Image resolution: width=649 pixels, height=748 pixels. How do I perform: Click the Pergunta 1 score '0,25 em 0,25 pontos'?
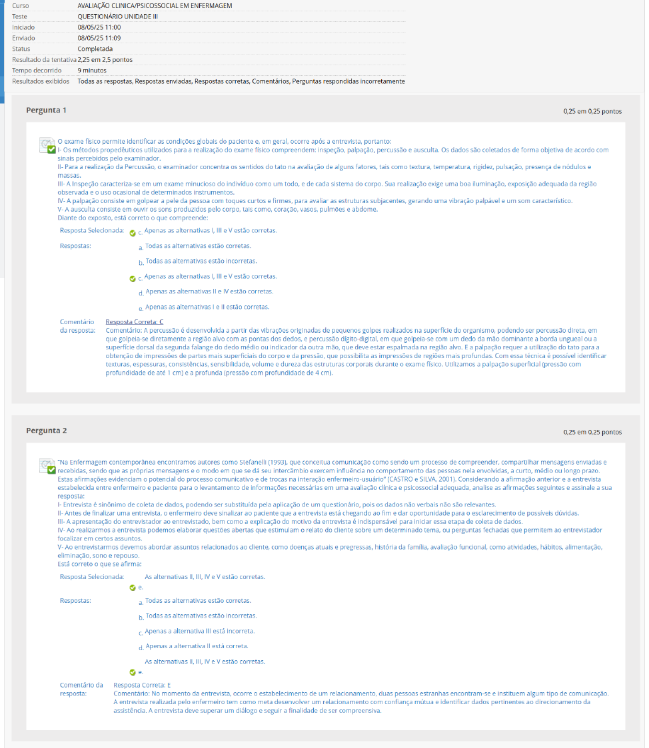click(592, 111)
